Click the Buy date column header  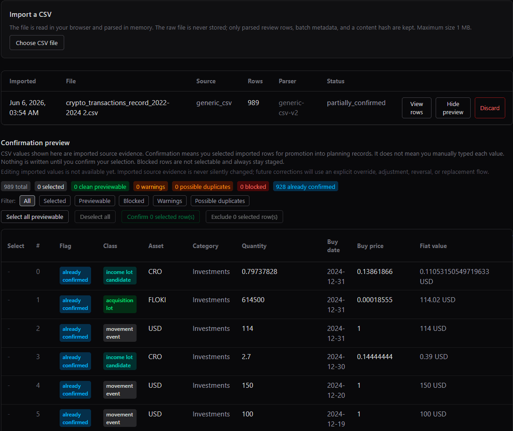point(333,246)
